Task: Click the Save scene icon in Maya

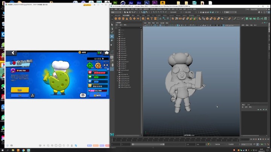Action: [130, 12]
